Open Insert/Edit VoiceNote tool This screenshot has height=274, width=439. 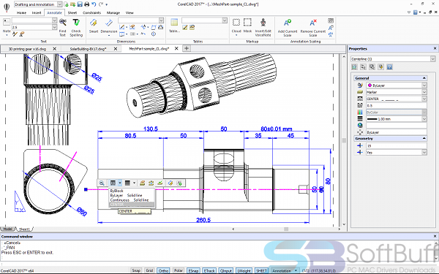[x=263, y=28]
